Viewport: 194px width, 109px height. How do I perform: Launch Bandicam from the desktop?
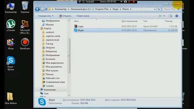(x=25, y=44)
